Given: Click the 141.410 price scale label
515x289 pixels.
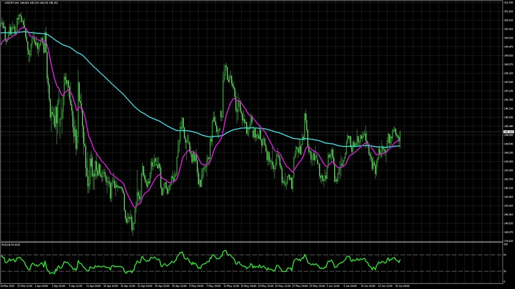Looking at the screenshot, I should [508, 206].
